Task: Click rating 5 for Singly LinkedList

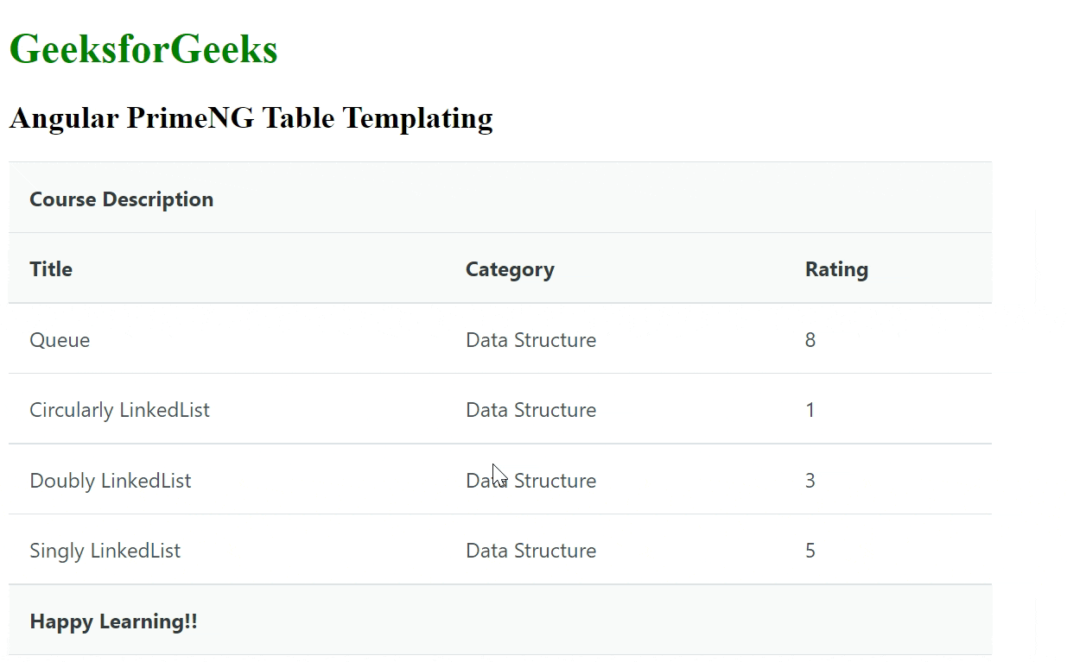Action: point(810,551)
